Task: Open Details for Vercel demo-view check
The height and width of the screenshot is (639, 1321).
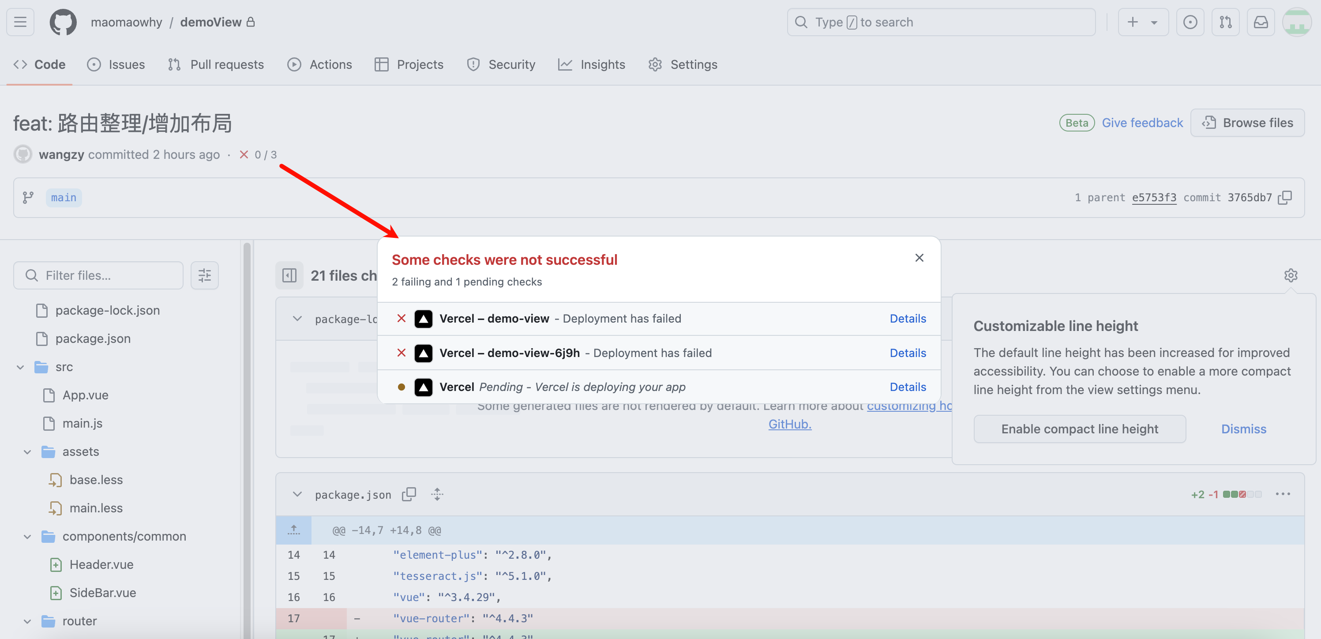Action: (907, 319)
